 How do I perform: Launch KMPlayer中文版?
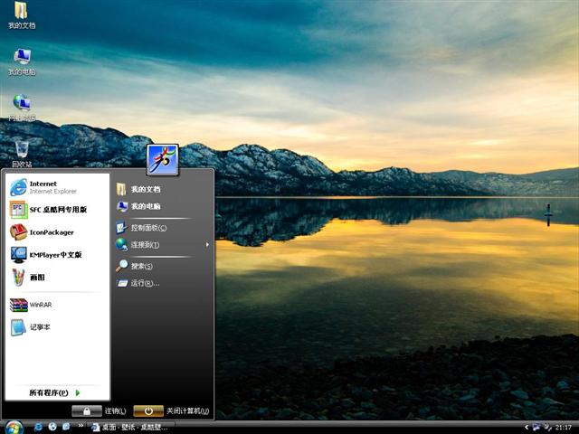(x=54, y=254)
